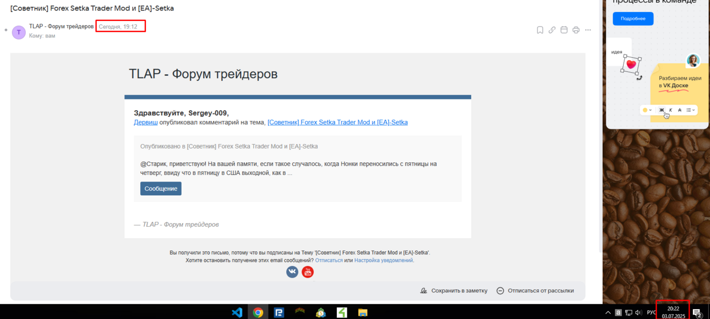
Task: Open the dark pixel-art game icon on taskbar
Action: click(300, 312)
